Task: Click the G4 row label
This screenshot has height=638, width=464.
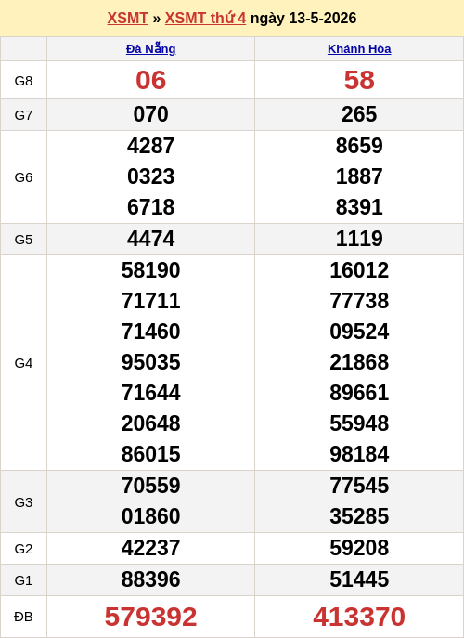Action: click(23, 363)
